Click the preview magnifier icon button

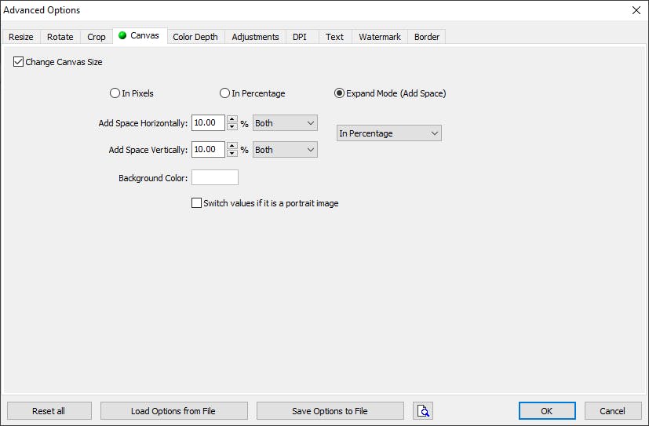coord(423,411)
